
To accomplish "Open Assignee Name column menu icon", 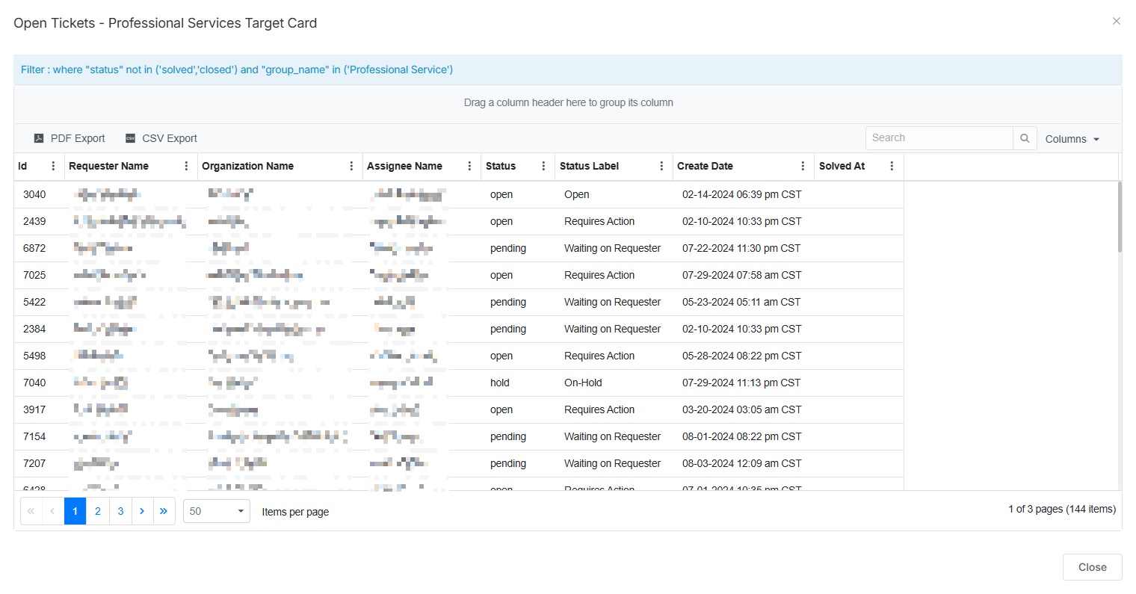I will pos(469,166).
